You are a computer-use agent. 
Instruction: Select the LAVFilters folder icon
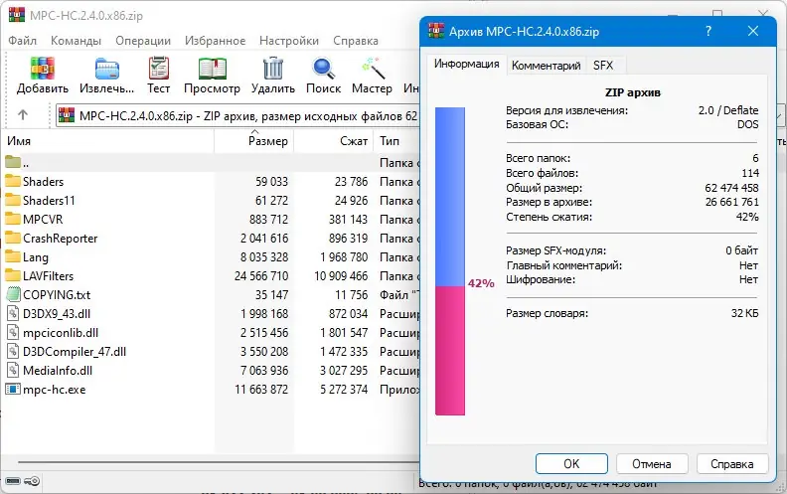tap(13, 275)
